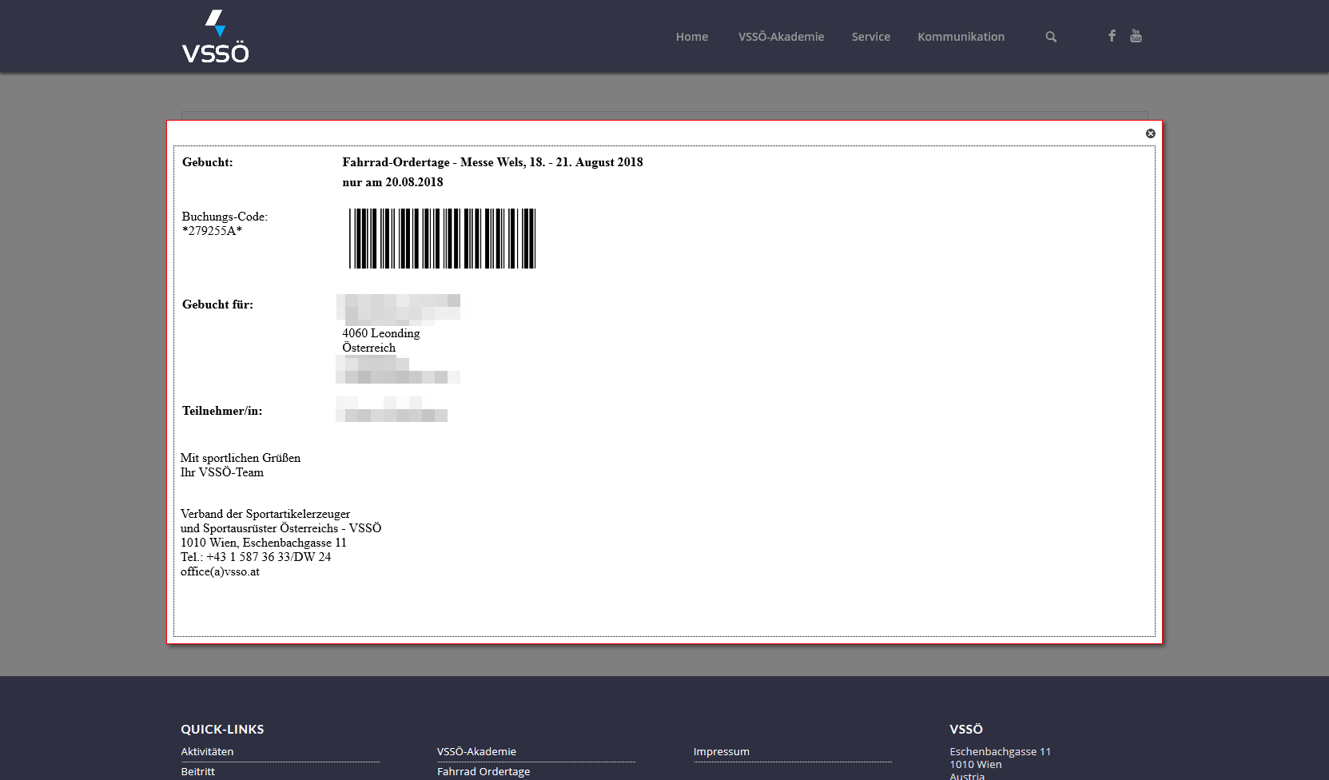Viewport: 1329px width, 780px height.
Task: Click the booking barcode image
Action: (442, 238)
